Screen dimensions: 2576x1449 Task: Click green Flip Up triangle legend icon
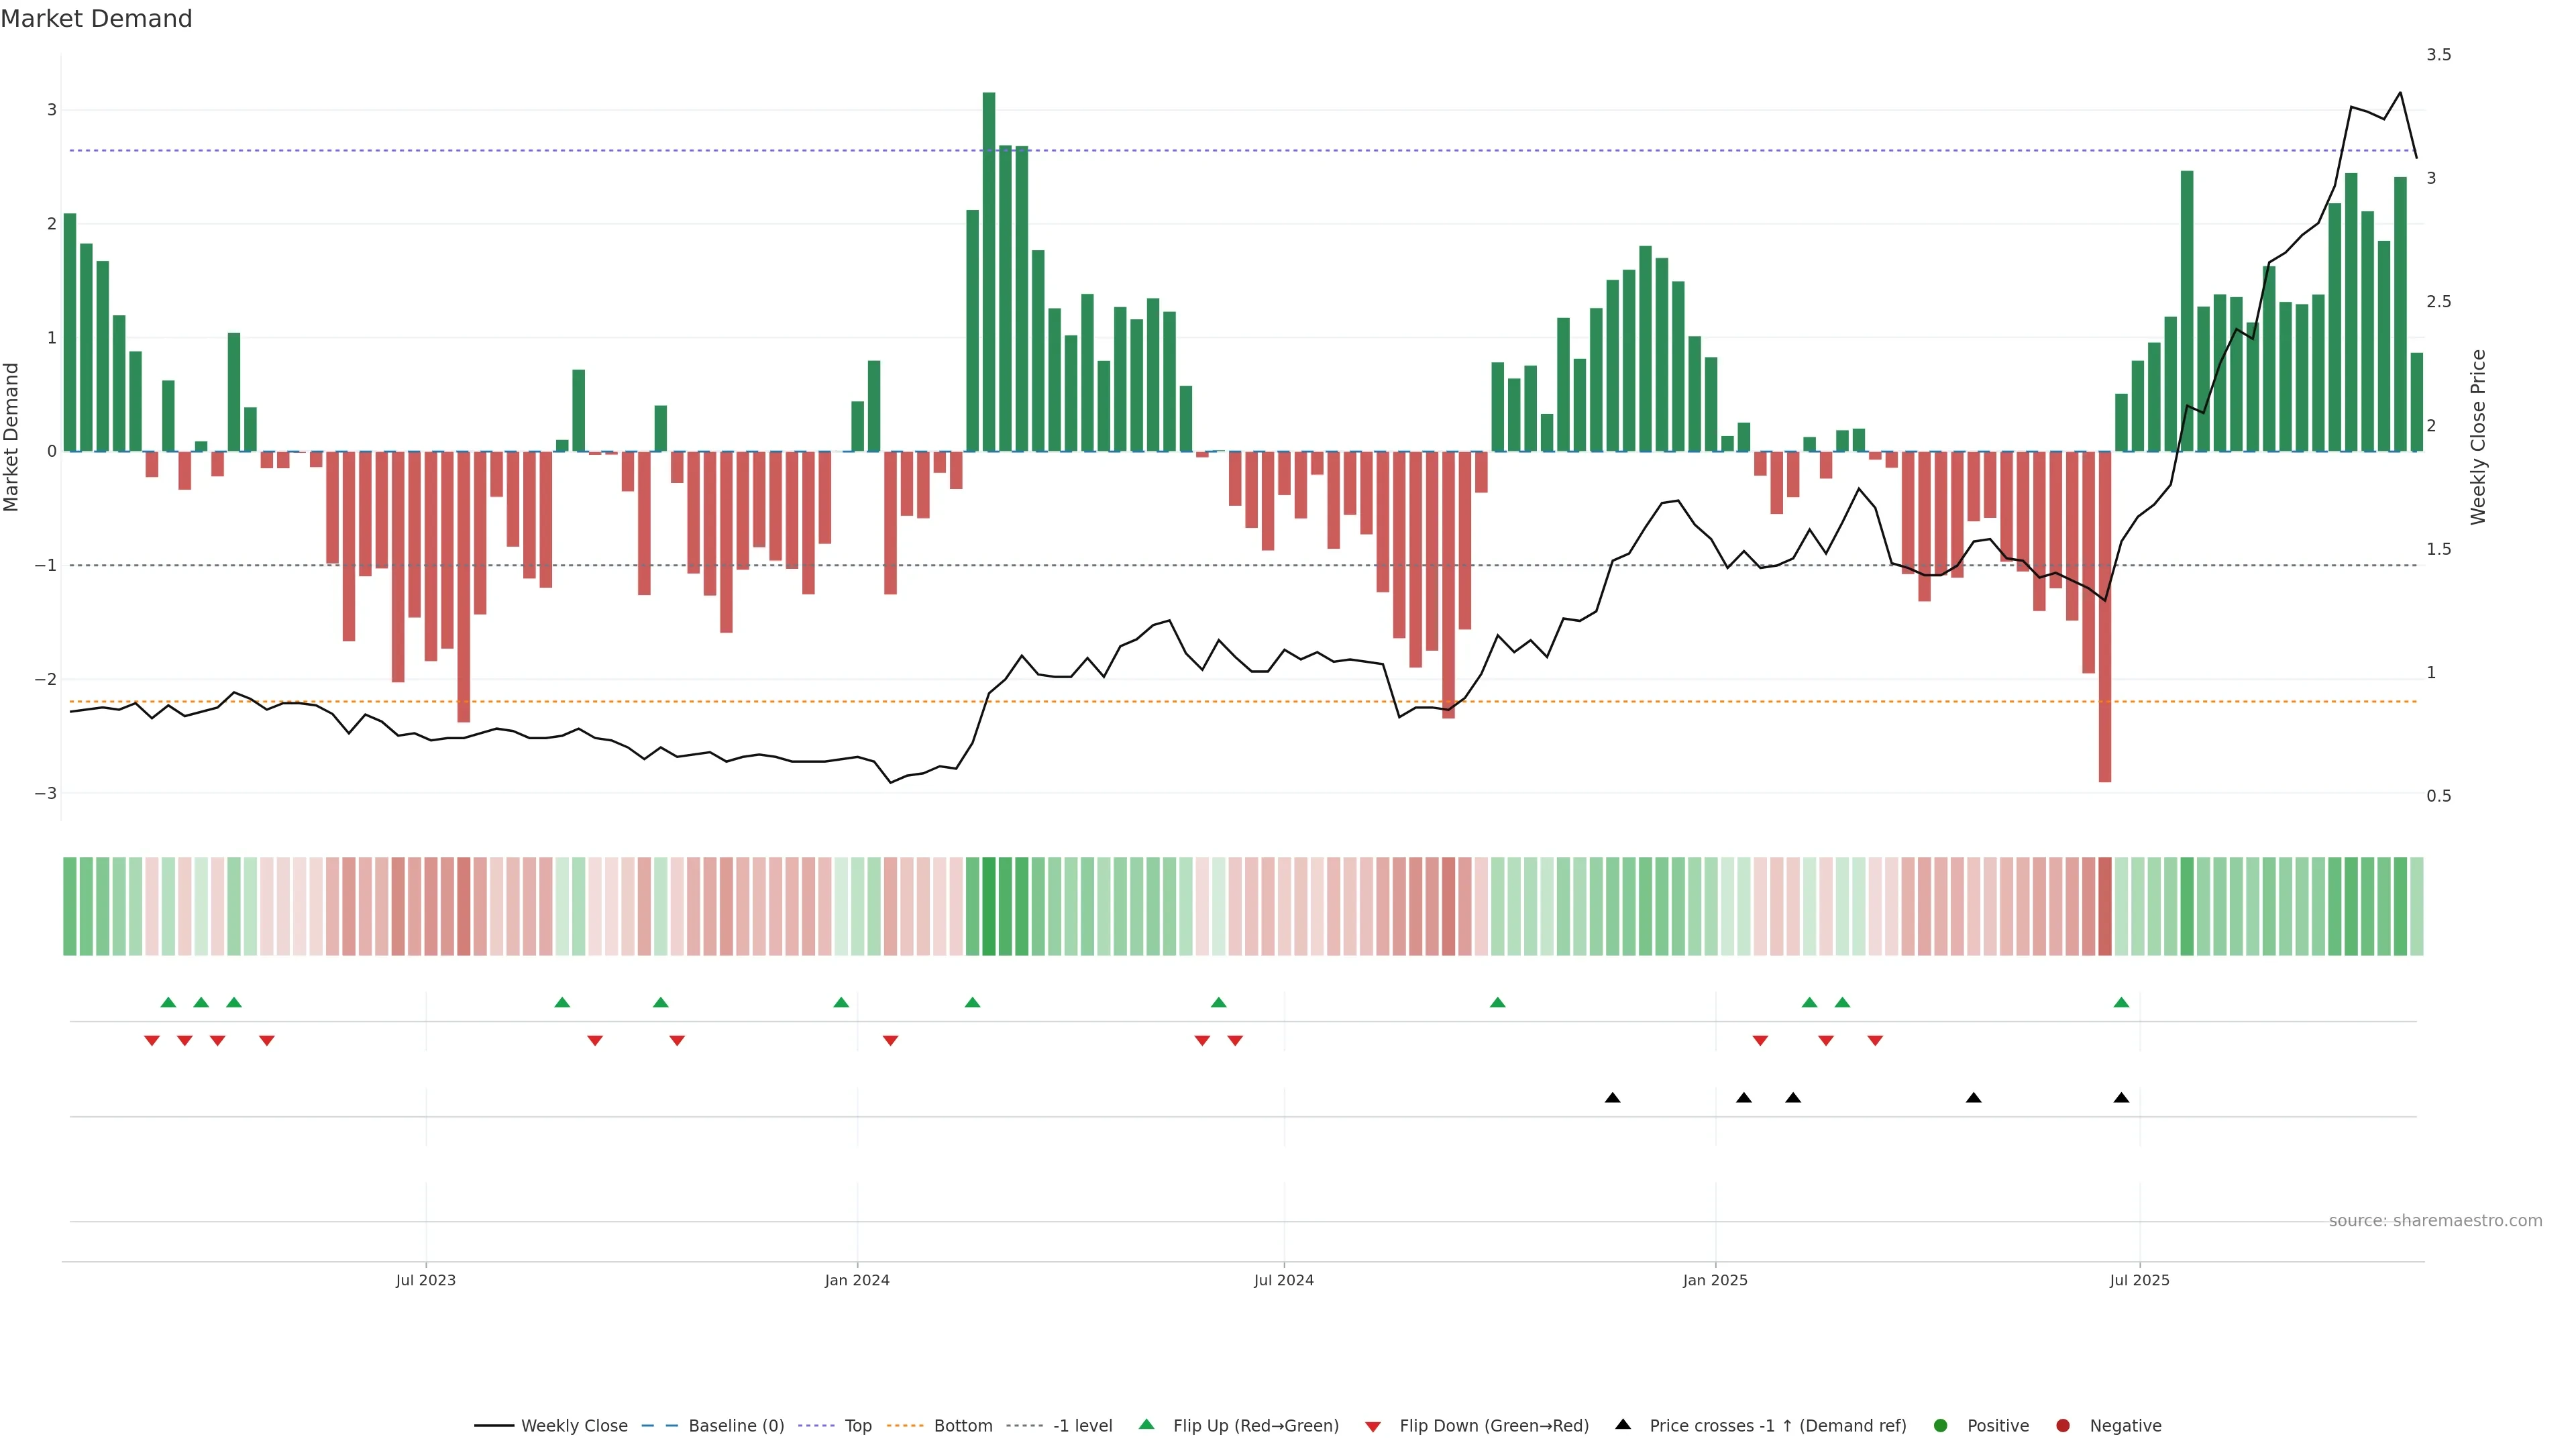point(1147,1425)
